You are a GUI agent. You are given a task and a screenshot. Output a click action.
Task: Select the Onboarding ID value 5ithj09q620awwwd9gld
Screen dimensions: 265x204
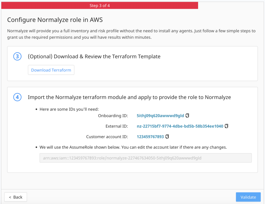(160, 116)
